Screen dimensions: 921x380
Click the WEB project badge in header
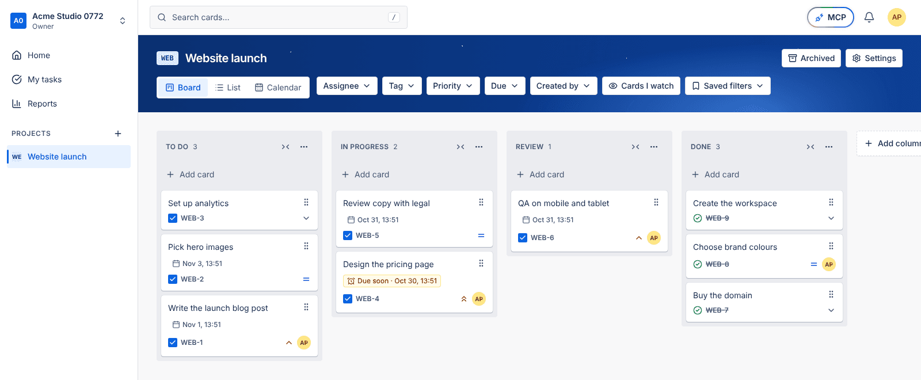(x=168, y=58)
